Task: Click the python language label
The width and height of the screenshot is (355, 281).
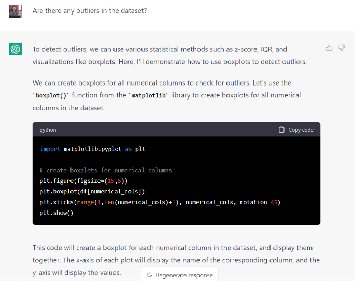Action: click(48, 130)
